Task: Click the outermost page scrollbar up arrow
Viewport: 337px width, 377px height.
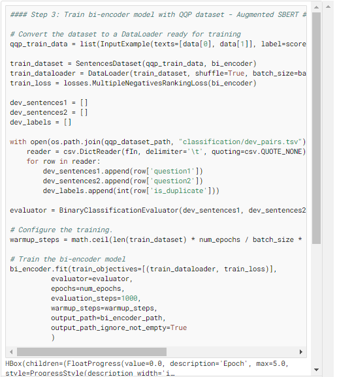Action: [328, 7]
